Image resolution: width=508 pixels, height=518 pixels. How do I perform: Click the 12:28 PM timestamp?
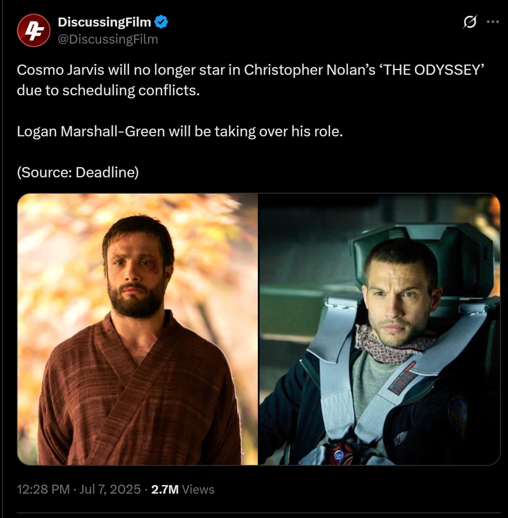(43, 489)
